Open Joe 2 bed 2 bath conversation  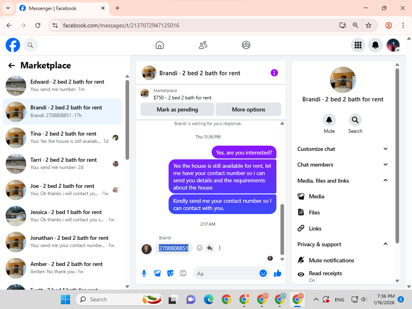coord(62,190)
